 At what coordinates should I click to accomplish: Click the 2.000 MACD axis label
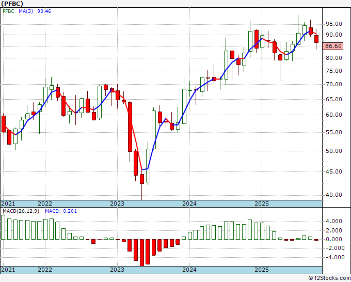click(334, 230)
